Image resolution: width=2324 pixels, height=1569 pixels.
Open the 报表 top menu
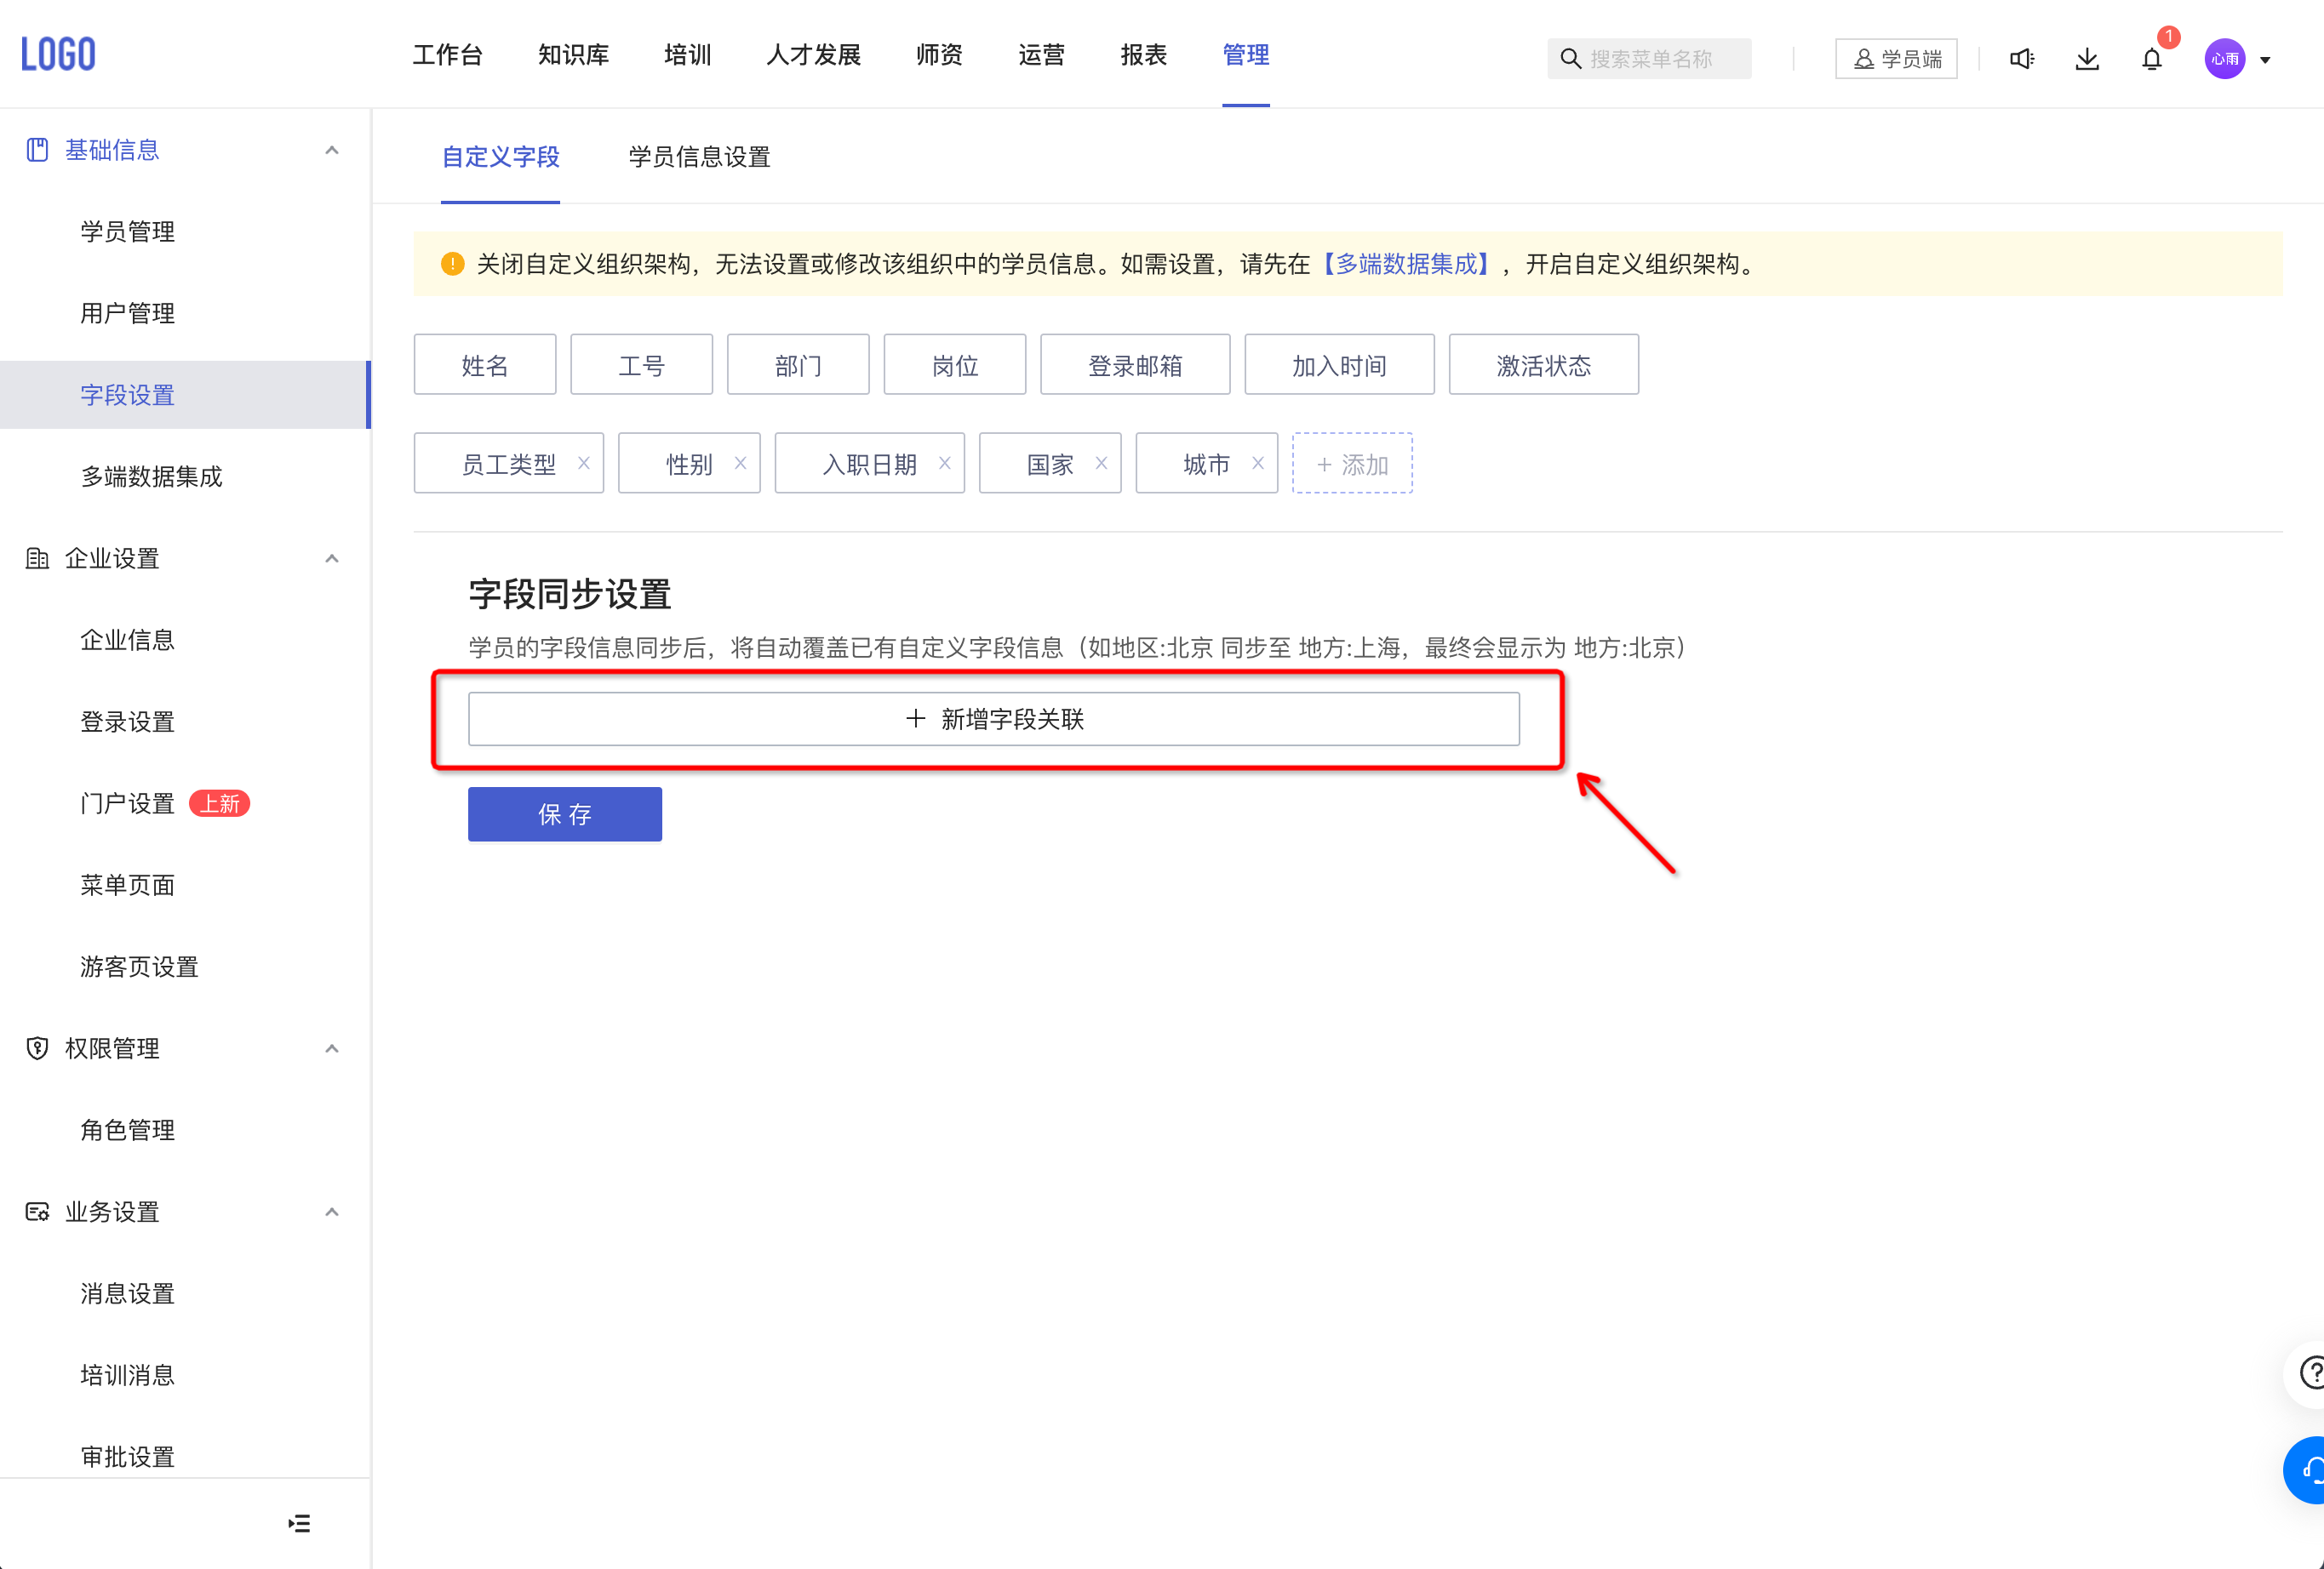tap(1144, 55)
